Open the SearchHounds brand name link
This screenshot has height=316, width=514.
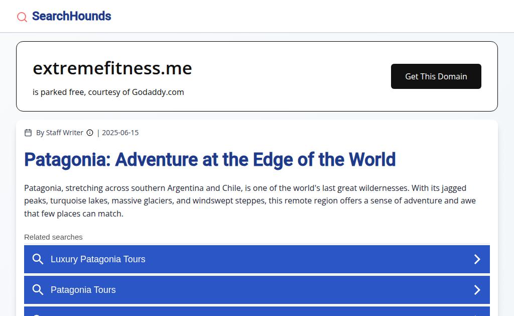[x=71, y=16]
